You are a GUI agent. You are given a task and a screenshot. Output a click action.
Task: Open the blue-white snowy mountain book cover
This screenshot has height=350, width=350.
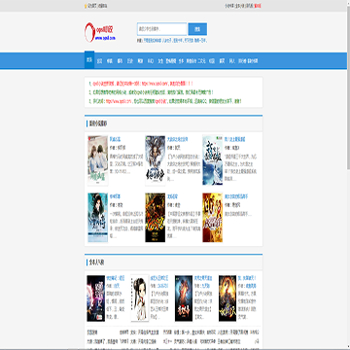pyautogui.click(x=213, y=160)
